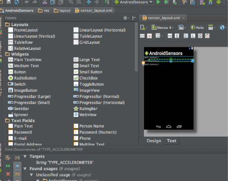The height and width of the screenshot is (181, 228).
Task: Click the Project Structure icon
Action: [193, 2]
